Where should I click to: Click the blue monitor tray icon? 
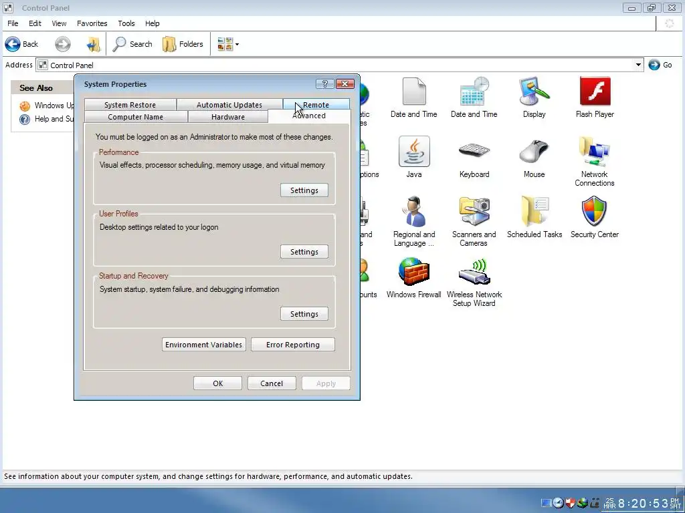coord(546,503)
